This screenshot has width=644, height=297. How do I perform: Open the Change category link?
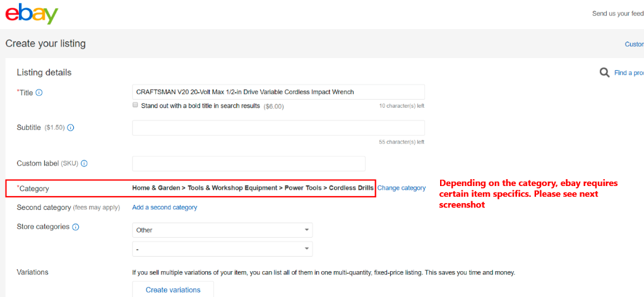(402, 188)
